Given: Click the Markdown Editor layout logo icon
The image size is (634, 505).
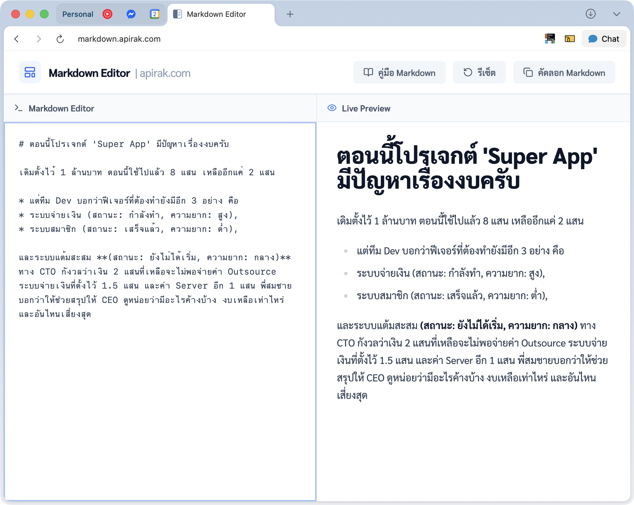Looking at the screenshot, I should pos(30,72).
